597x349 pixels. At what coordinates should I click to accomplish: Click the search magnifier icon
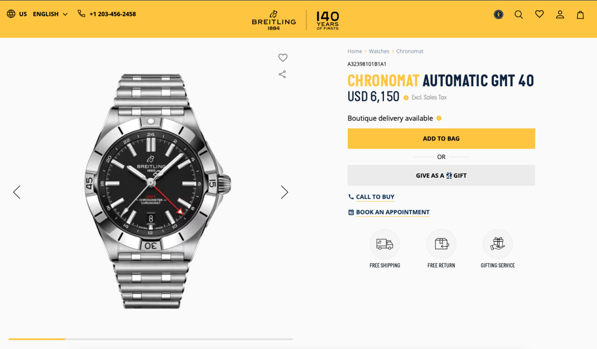click(519, 14)
